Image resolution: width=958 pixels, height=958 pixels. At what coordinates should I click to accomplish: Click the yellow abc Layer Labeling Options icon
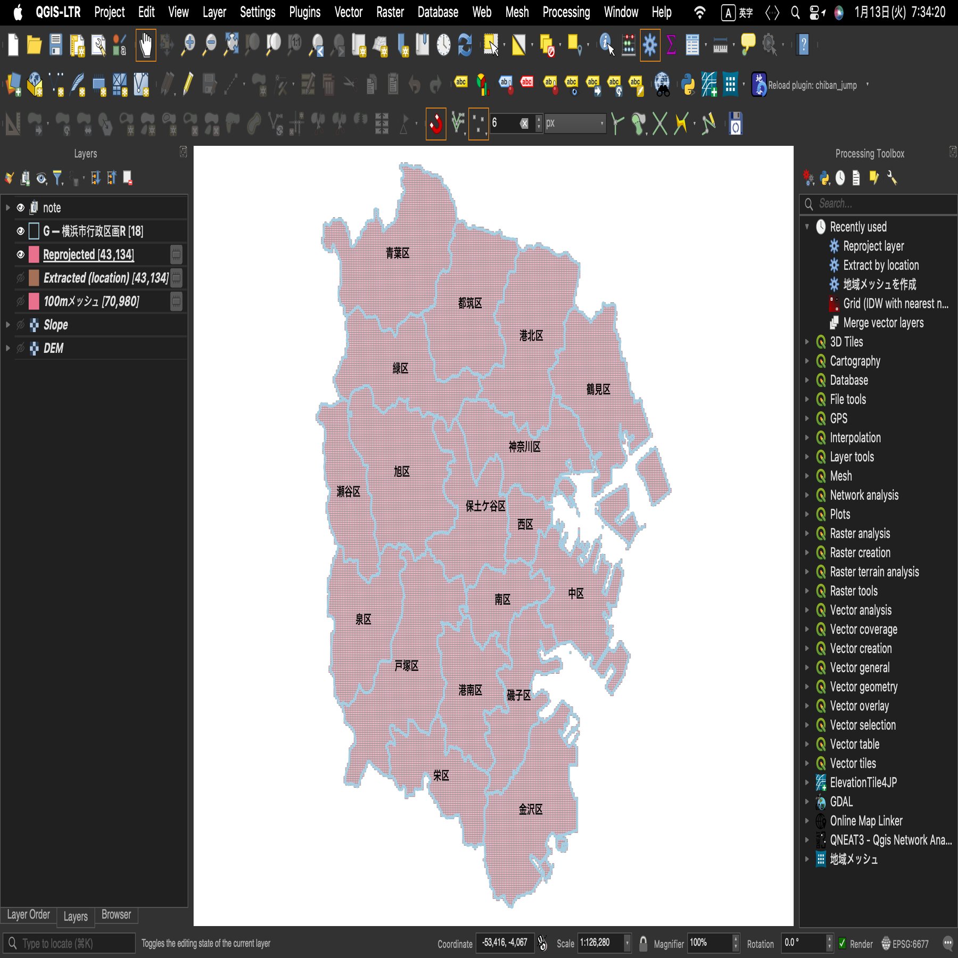coord(461,83)
